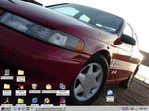
Task: Launch Yahoo! Messenger from the desktop
Action: pyautogui.click(x=21, y=87)
